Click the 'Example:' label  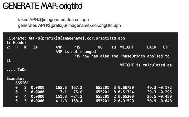(x=15, y=79)
